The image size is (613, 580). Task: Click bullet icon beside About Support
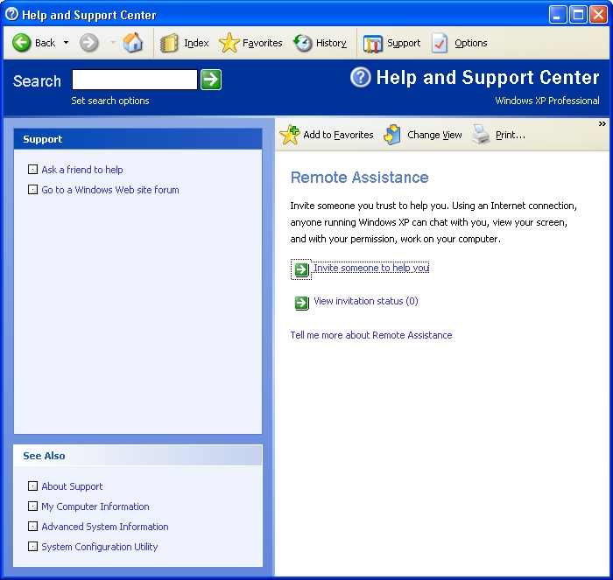(33, 486)
